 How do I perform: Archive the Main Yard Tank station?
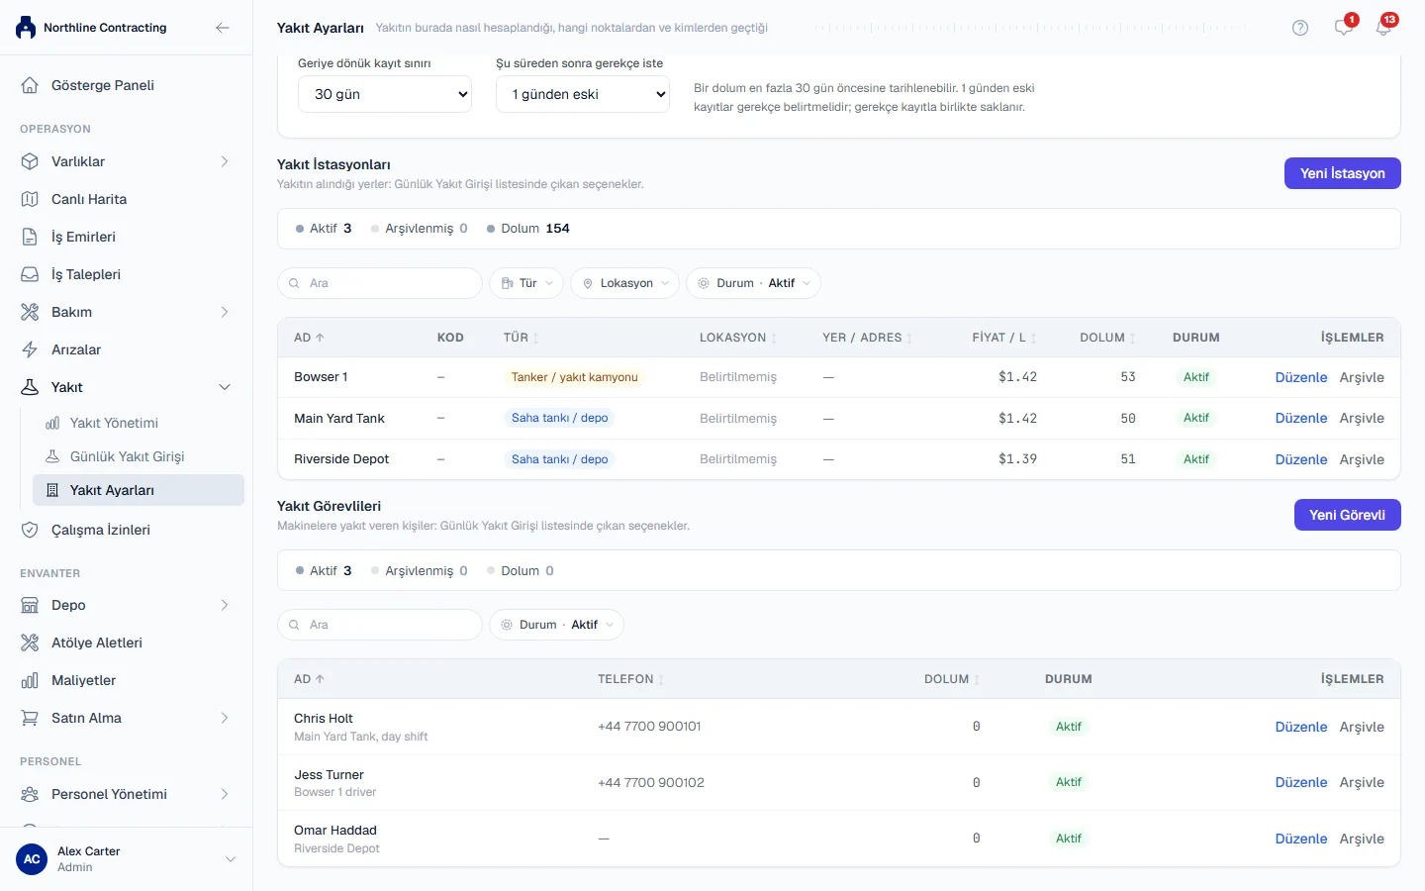point(1362,418)
